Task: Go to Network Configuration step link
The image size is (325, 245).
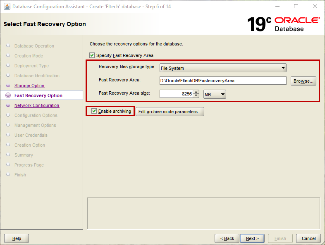Action: 37,105
